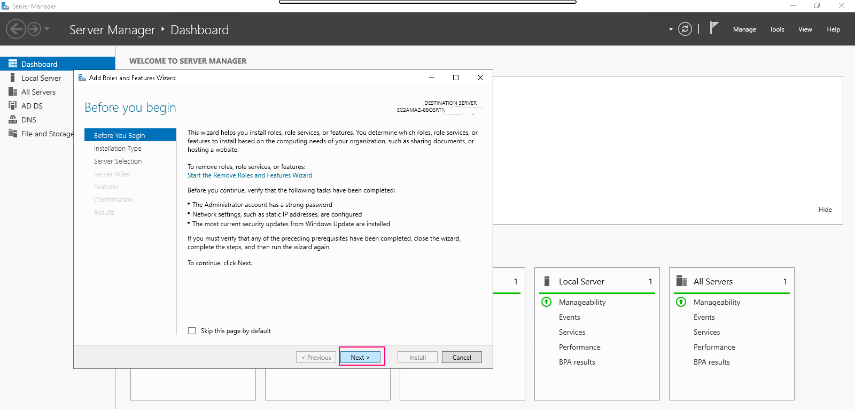
Task: Click the Next button in wizard
Action: coord(360,357)
